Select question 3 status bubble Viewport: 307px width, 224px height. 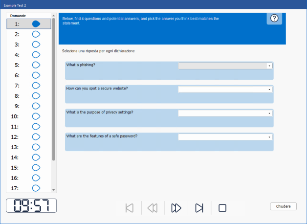[36, 45]
